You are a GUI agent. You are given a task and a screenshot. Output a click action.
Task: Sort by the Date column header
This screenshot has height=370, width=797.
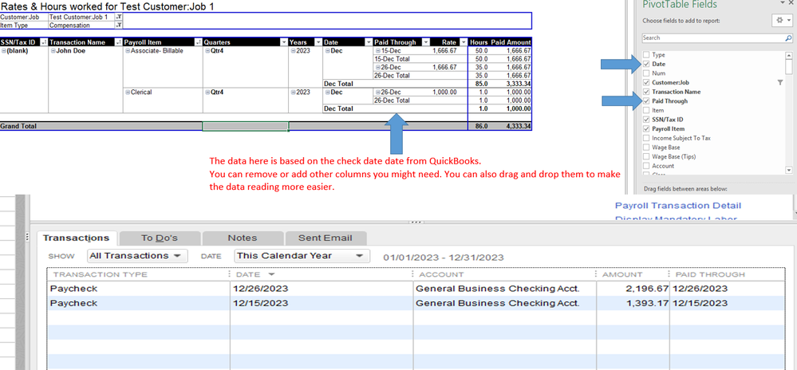[322, 274]
